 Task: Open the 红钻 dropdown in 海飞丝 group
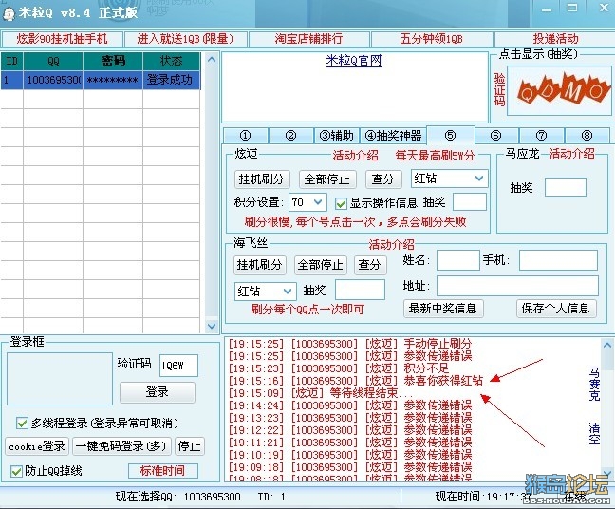[265, 292]
